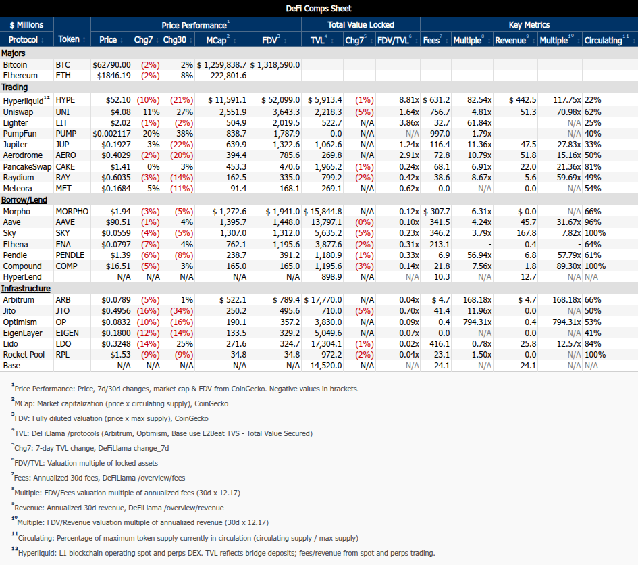
Task: Click the Ethereum protocol name
Action: [20, 76]
